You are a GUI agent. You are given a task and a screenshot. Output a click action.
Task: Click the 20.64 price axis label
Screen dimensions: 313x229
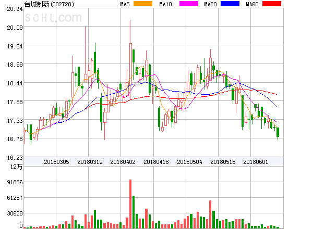(15, 9)
